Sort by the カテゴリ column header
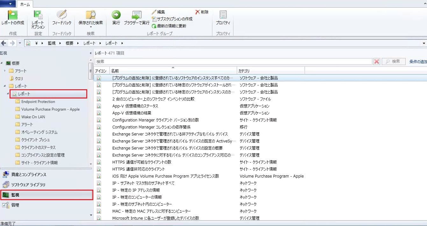The height and width of the screenshot is (226, 427). point(271,71)
